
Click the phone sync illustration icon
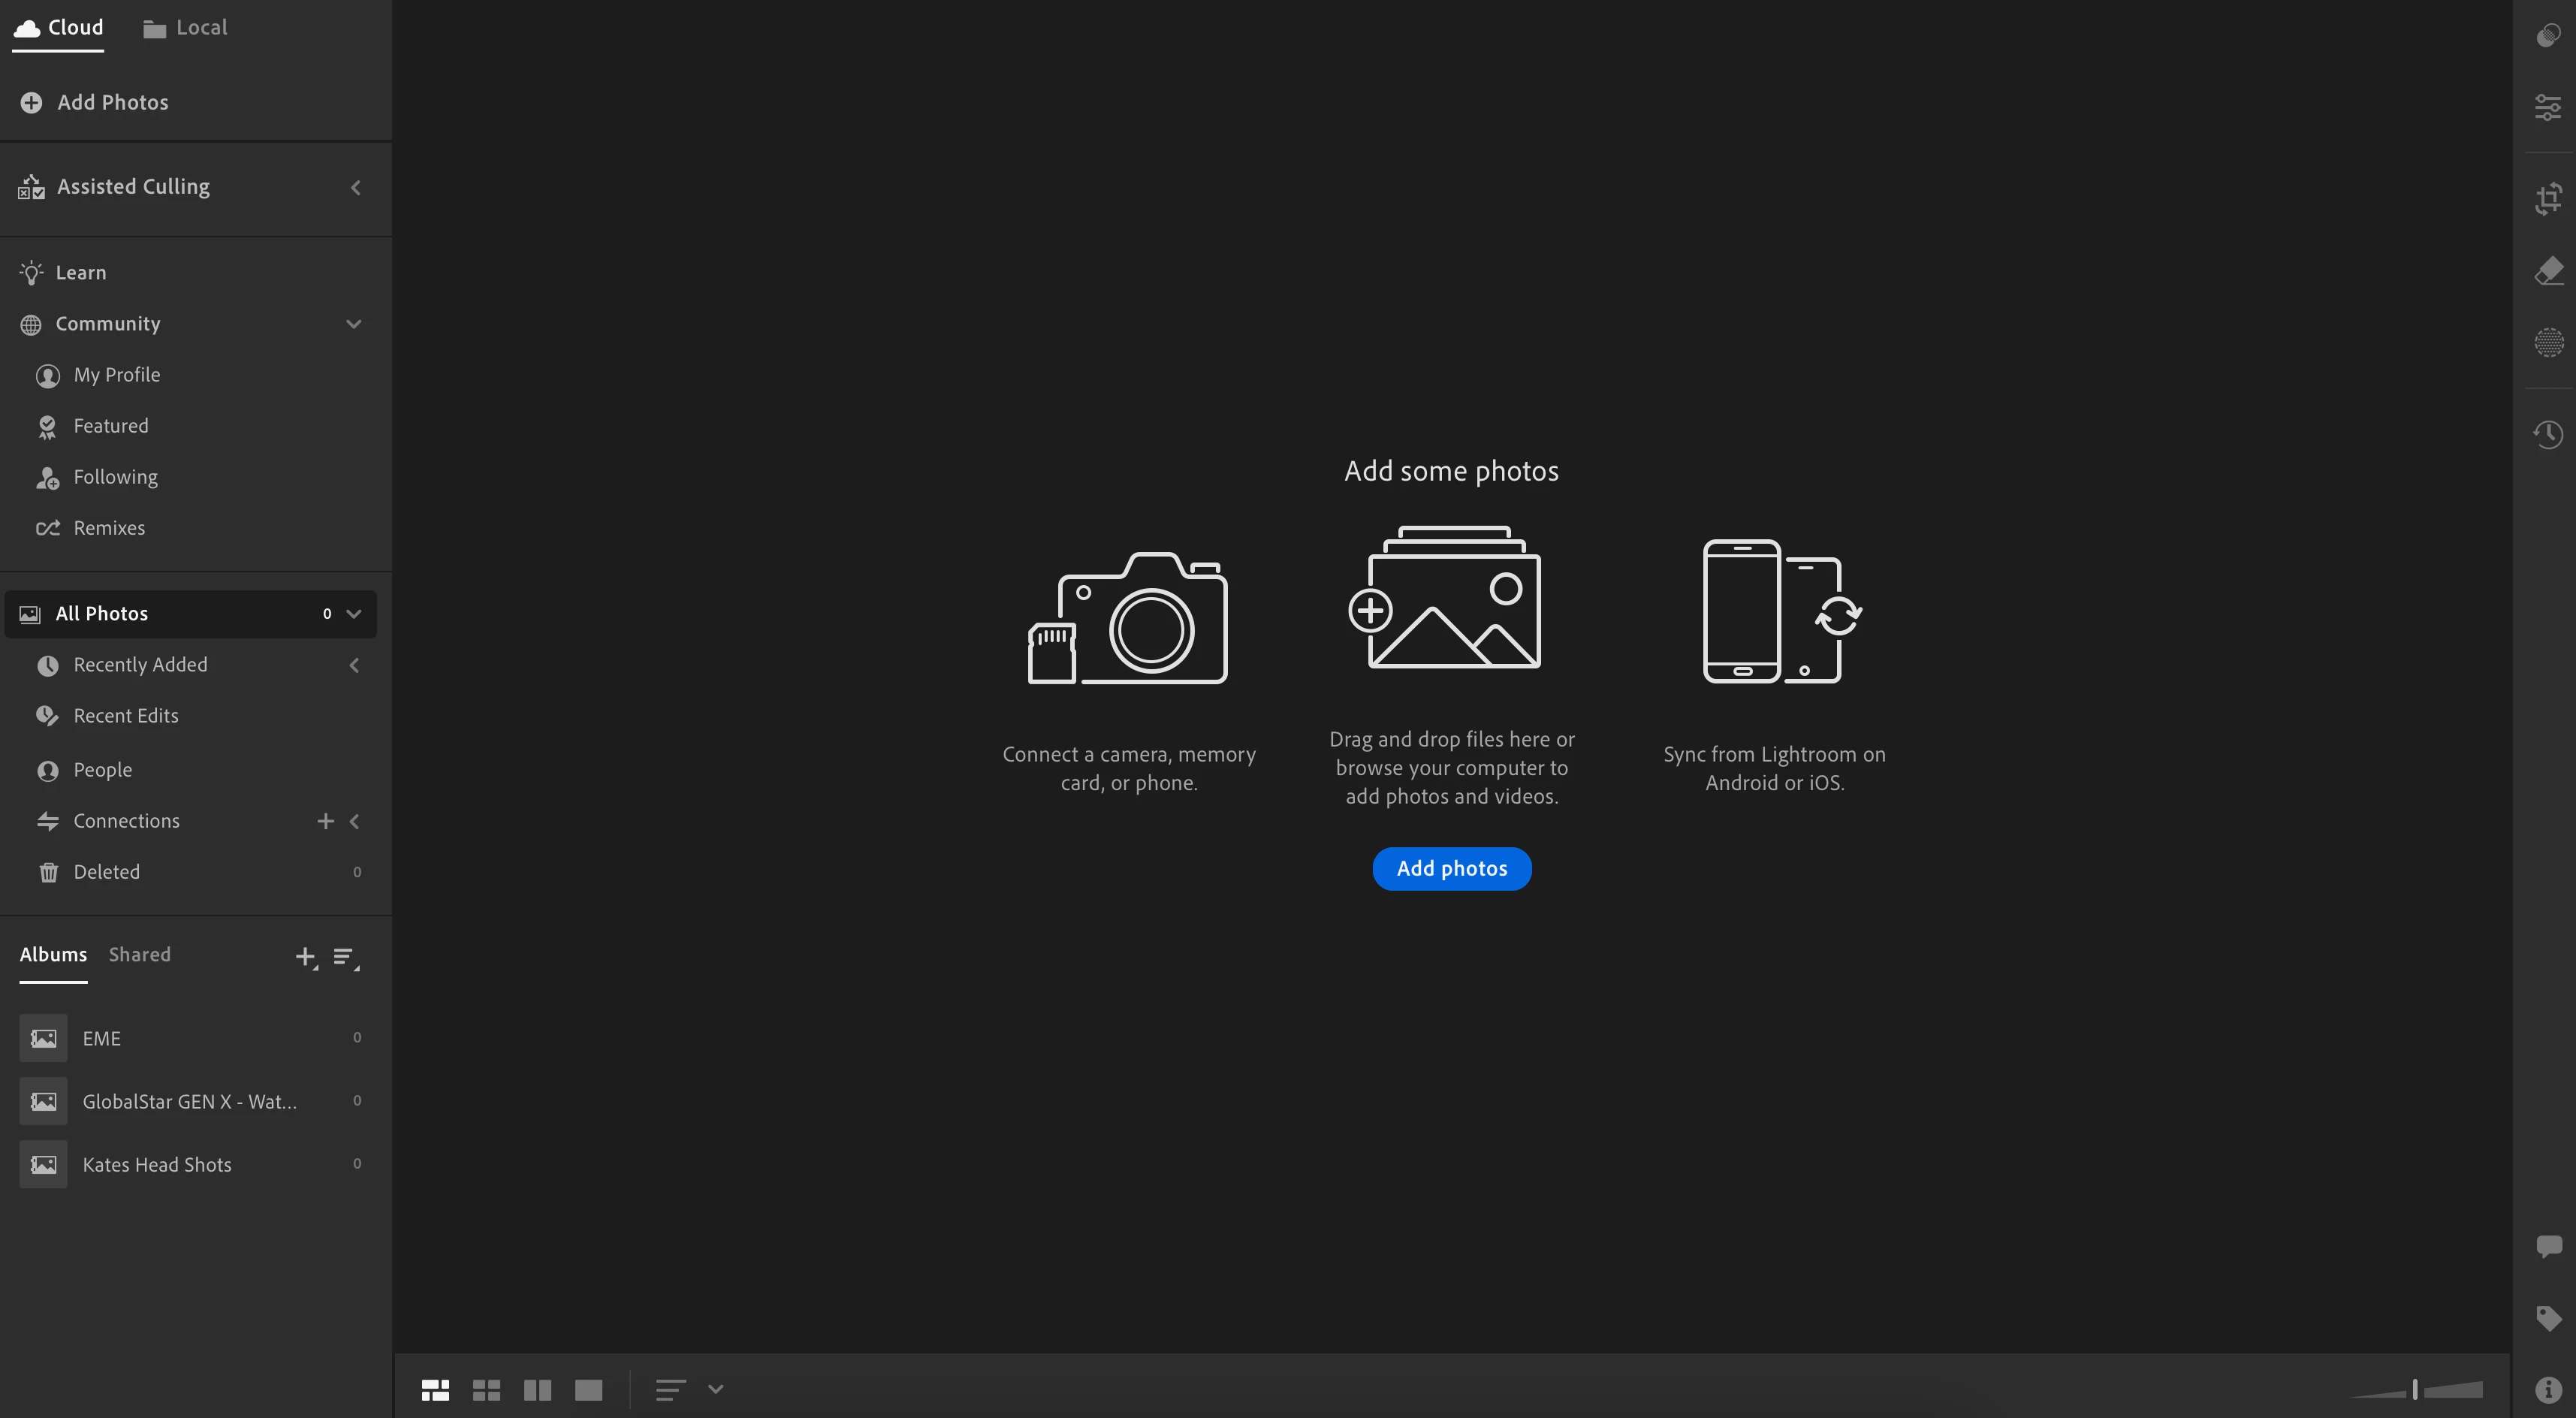pos(1782,611)
